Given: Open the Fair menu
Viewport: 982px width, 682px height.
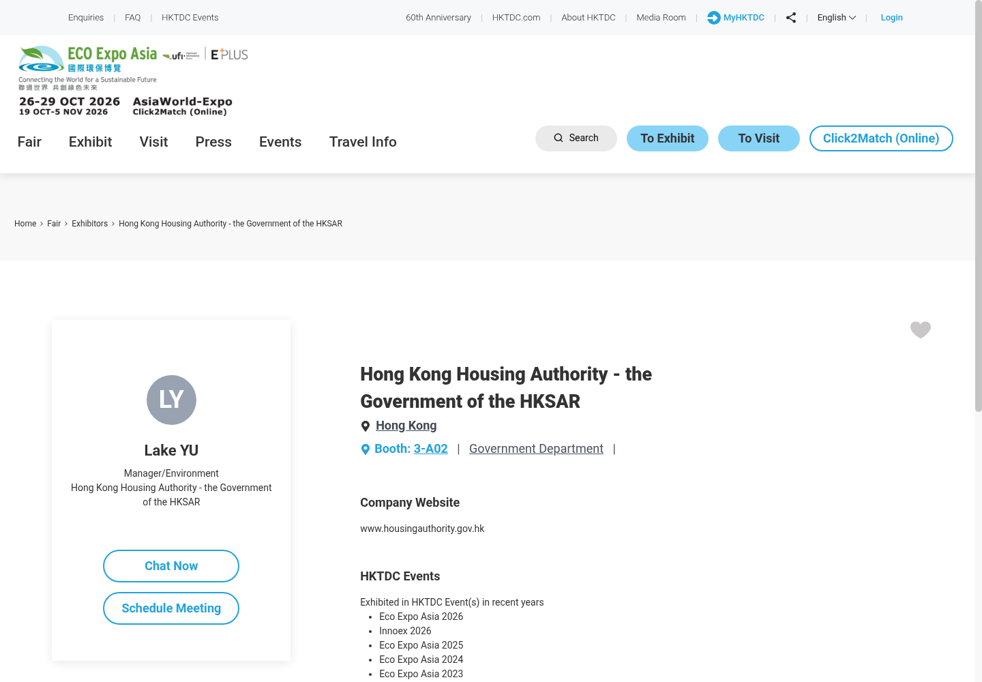Looking at the screenshot, I should pos(29,142).
